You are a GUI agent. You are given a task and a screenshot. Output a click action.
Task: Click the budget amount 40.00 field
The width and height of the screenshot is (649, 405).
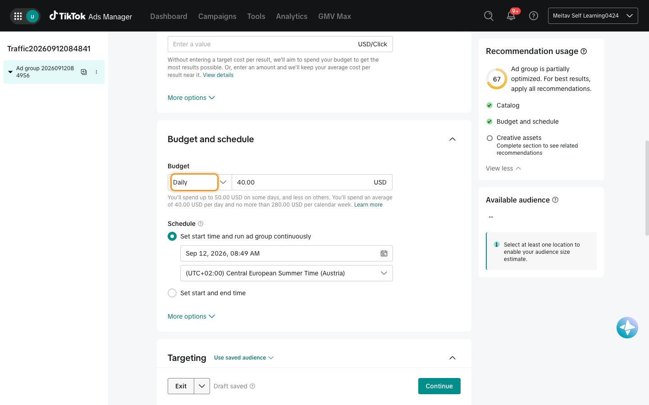tap(312, 182)
